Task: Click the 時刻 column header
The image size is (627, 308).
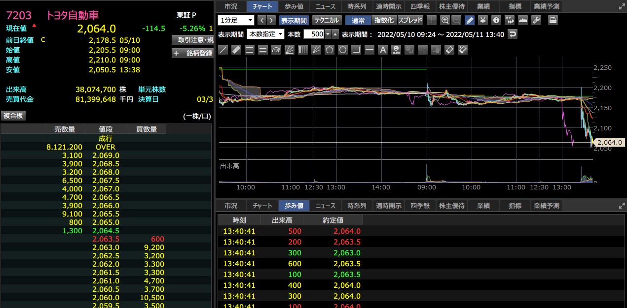Action: (x=239, y=220)
